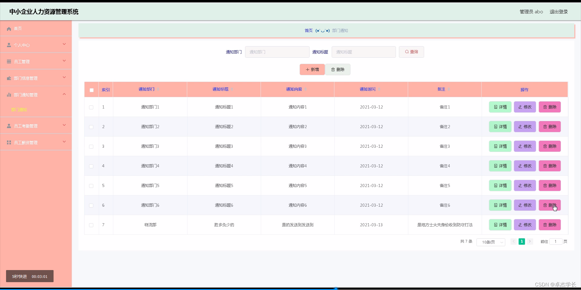
Task: Click the icon beside 员工考勤管理
Action: 9,126
